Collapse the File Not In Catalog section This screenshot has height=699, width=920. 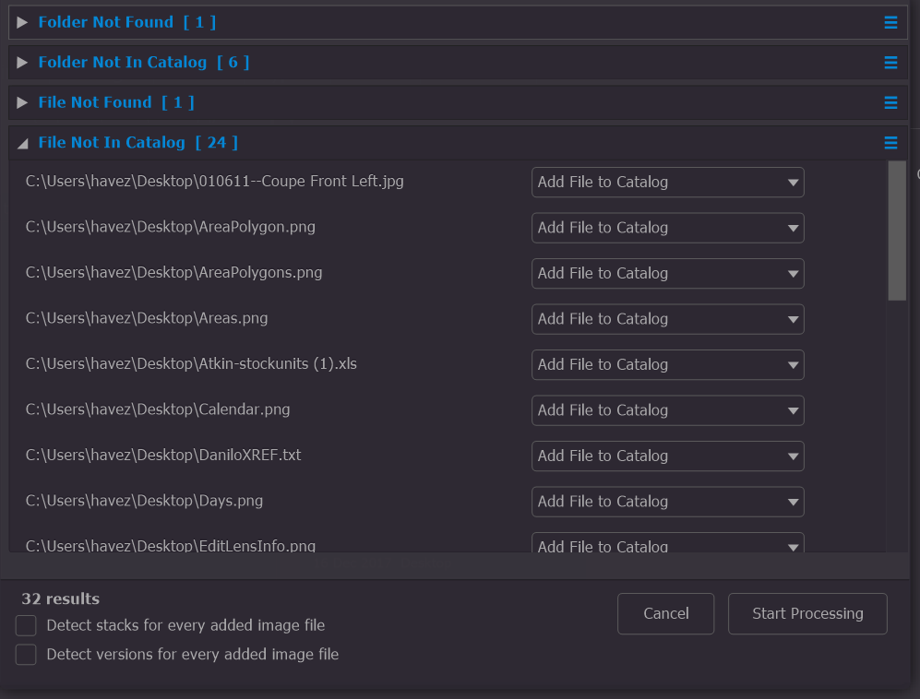coord(22,143)
